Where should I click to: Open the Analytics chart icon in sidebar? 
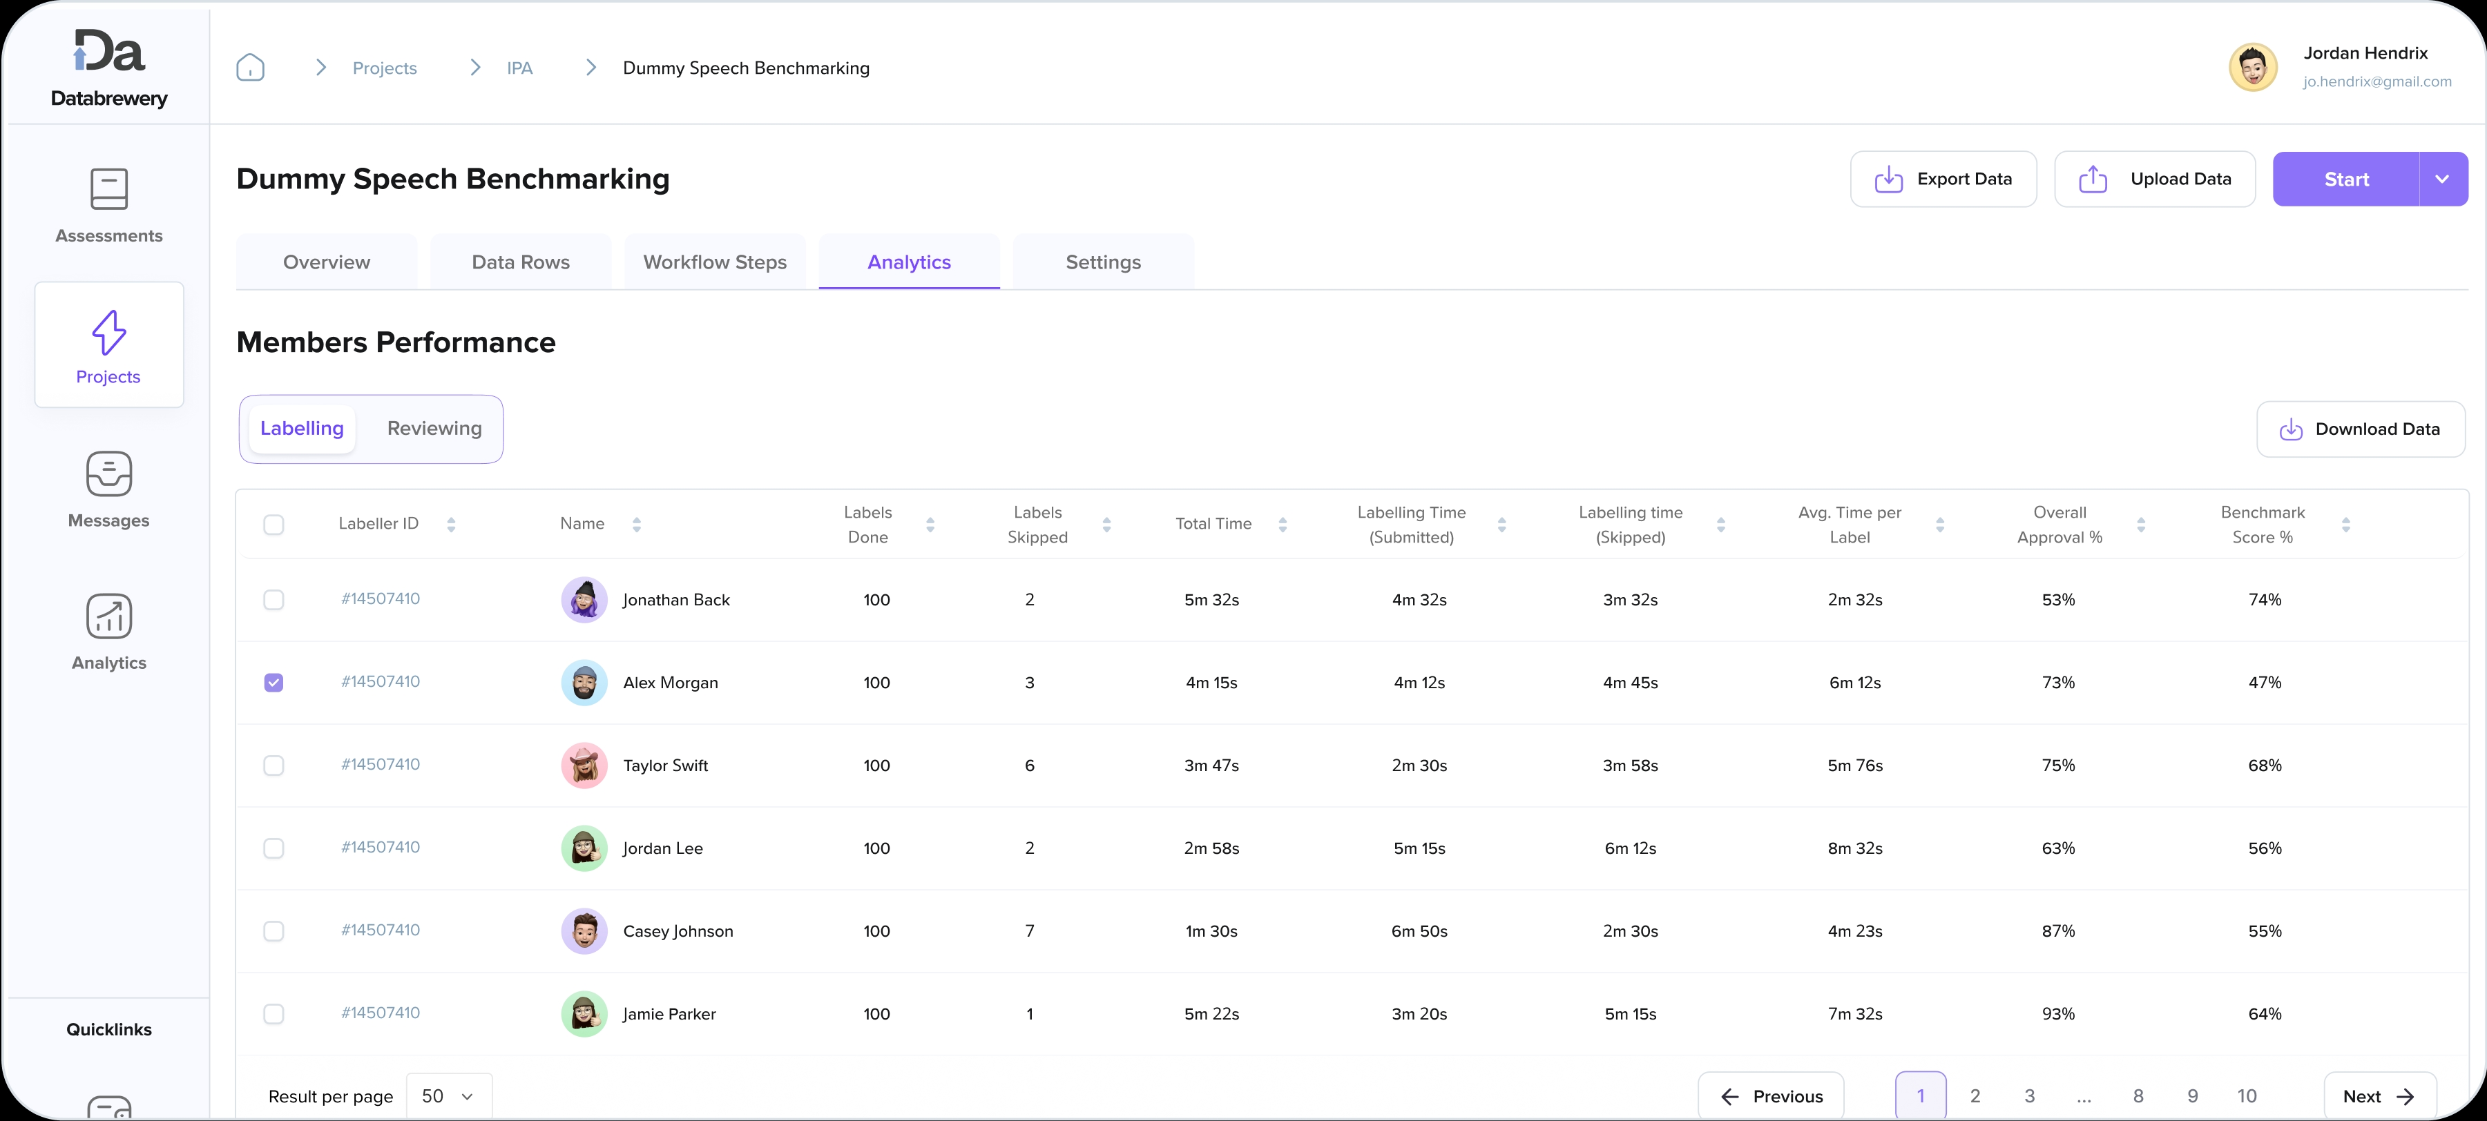point(109,616)
